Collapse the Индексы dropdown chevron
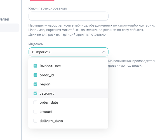155x140 pixels. click(104, 52)
